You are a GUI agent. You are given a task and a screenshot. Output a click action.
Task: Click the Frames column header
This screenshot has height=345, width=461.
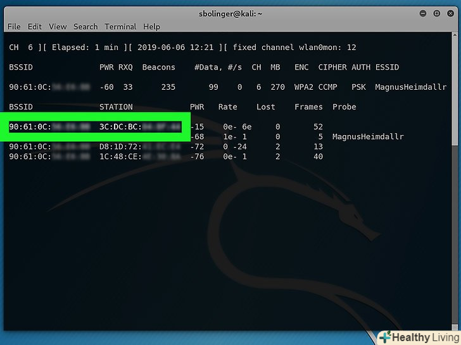pyautogui.click(x=308, y=107)
